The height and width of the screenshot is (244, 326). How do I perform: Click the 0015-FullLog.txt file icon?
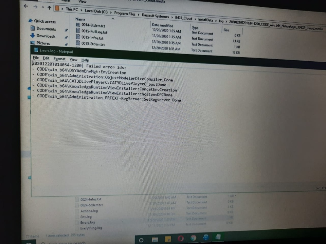tap(78, 30)
